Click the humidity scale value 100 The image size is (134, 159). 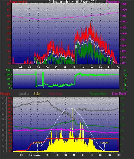(x=3, y=98)
